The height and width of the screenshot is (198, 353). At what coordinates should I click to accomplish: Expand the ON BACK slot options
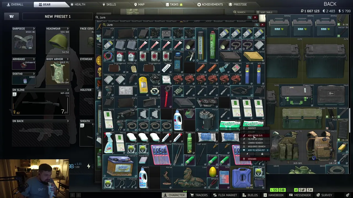(68, 121)
